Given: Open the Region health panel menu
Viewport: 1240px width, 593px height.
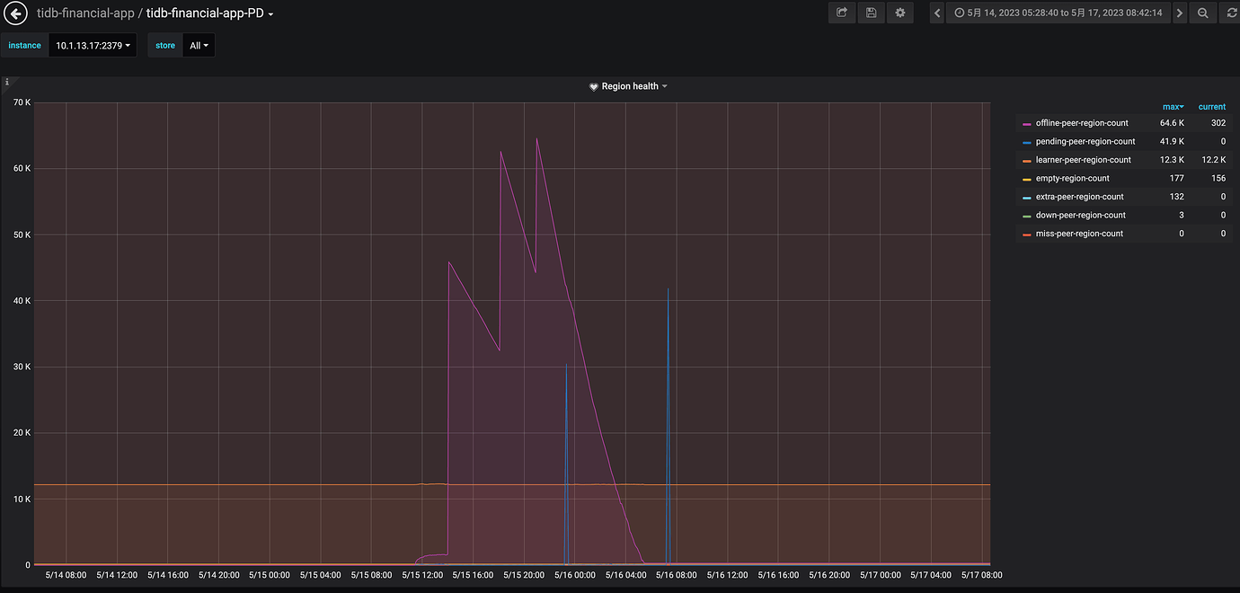Looking at the screenshot, I should click(627, 86).
